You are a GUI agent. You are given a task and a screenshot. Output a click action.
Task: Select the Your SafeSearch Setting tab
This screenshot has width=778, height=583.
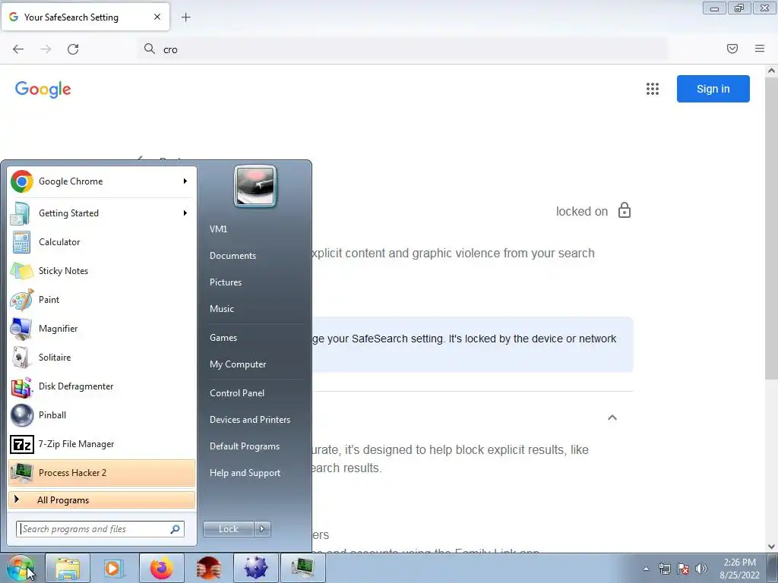click(x=85, y=17)
